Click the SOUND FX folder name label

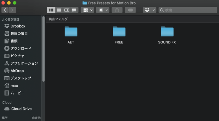tap(167, 42)
